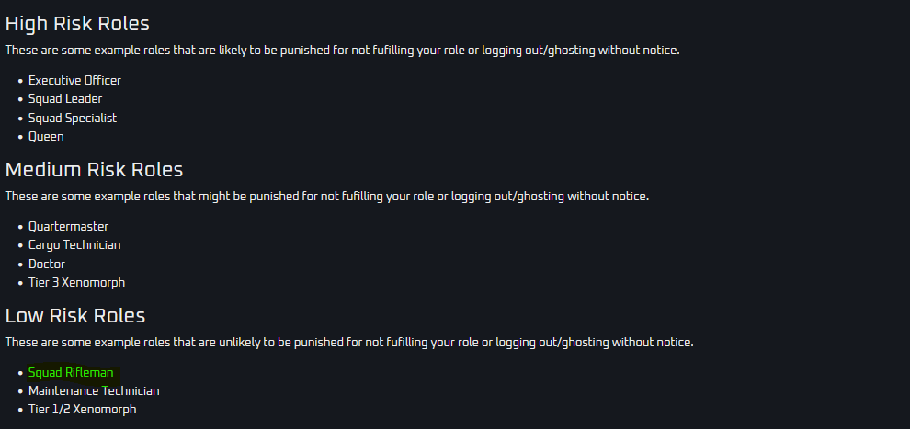This screenshot has width=910, height=429.
Task: Click the bullet beside Squad Rifleman
Action: click(x=20, y=373)
